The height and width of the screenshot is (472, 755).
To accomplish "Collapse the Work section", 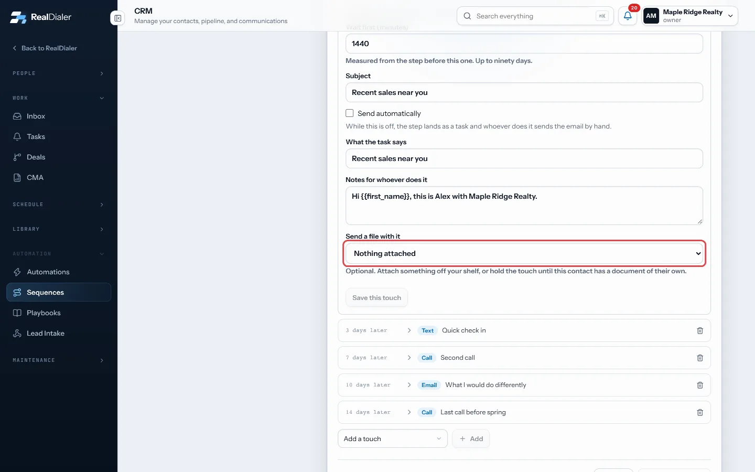I will tap(59, 98).
